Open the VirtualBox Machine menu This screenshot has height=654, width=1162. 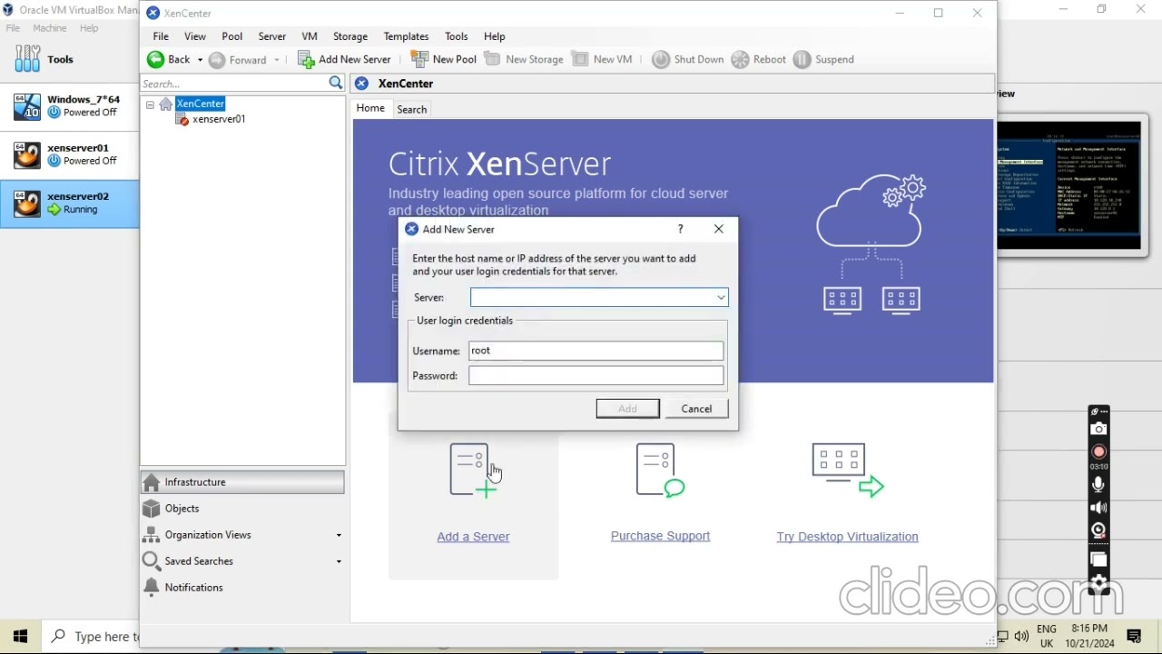coord(50,28)
